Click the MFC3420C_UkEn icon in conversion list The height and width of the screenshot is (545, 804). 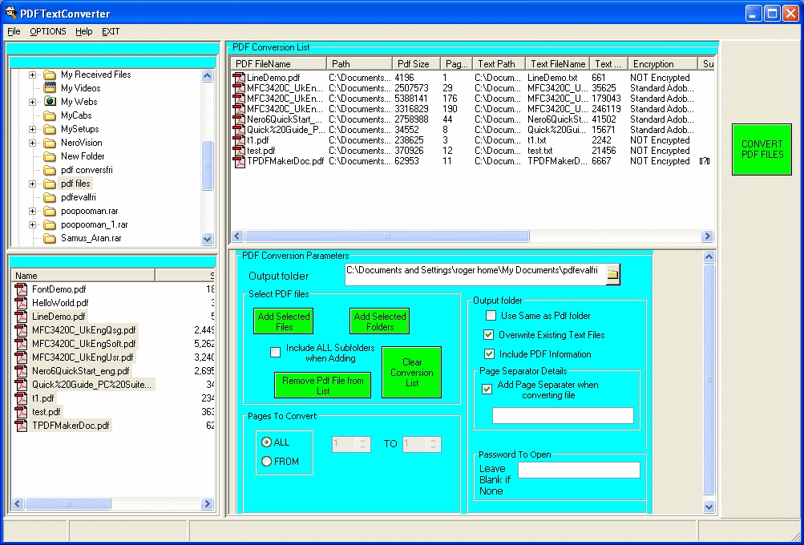(x=238, y=87)
